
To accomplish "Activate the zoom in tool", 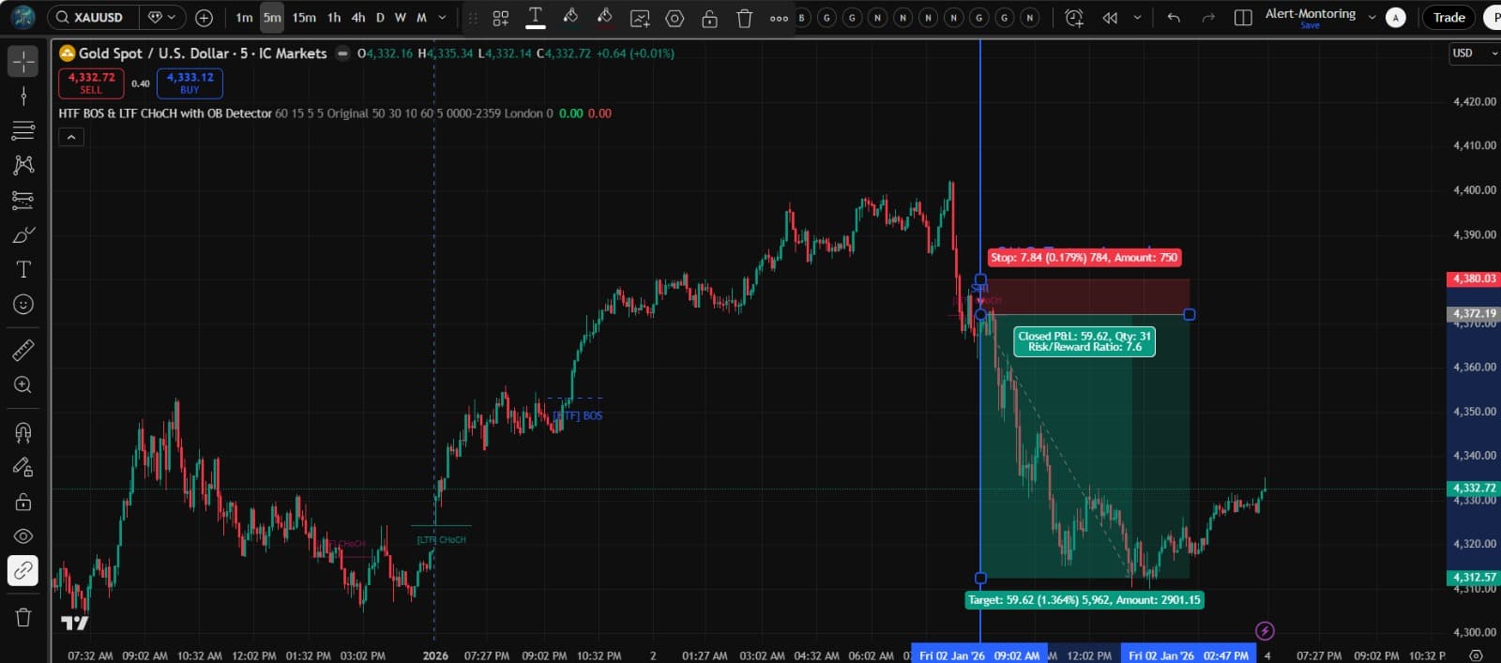I will 23,384.
